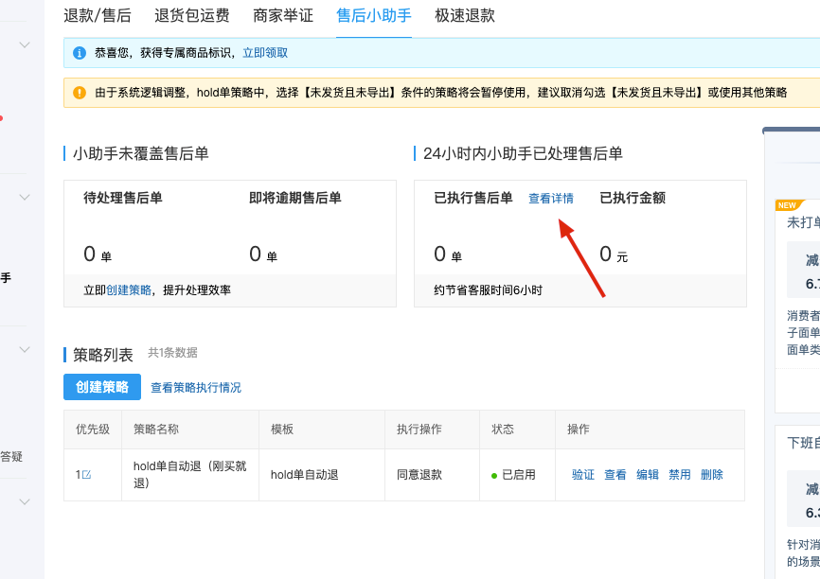Click the priority edit icon next to 1

(x=87, y=475)
